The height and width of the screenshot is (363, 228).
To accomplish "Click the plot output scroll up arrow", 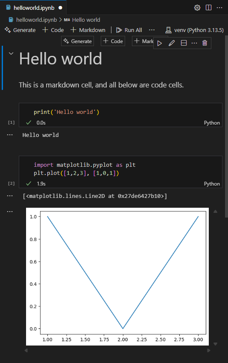I will pyautogui.click(x=215, y=212).
